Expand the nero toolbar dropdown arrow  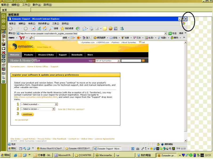17,38
